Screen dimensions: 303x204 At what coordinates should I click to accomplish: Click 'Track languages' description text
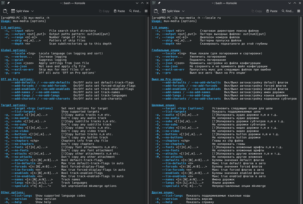[x=74, y=183]
